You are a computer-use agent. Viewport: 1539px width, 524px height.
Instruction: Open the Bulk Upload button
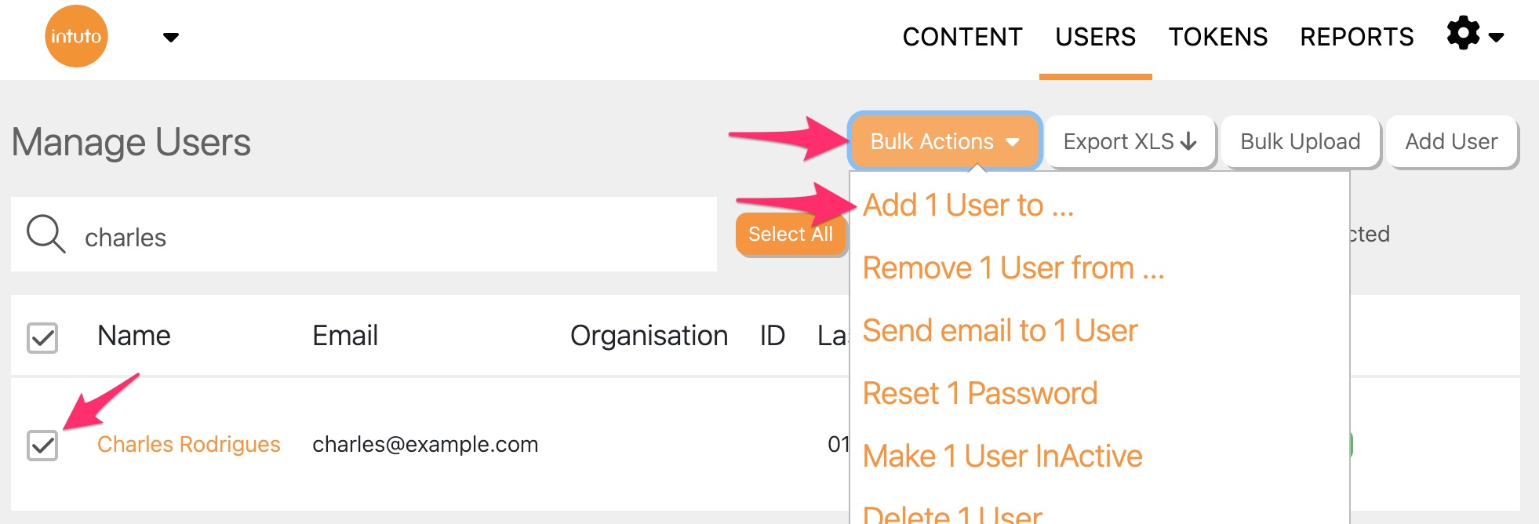(x=1300, y=141)
